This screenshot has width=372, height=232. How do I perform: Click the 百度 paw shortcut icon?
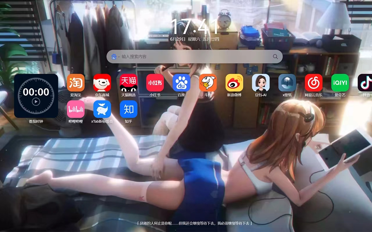coord(181,83)
